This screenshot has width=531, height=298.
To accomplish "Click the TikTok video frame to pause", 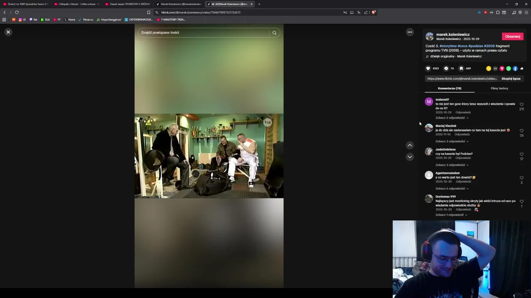I will [x=209, y=156].
